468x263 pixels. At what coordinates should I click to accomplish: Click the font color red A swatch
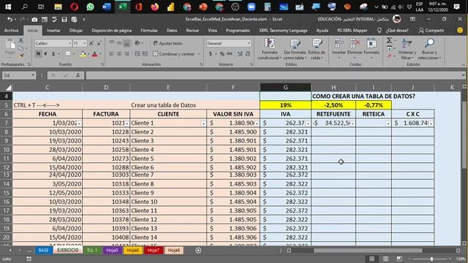pos(94,54)
